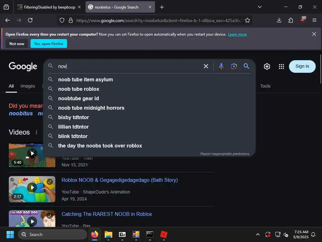
Task: Open the uBlock extension with badge 17
Action: click(x=303, y=20)
